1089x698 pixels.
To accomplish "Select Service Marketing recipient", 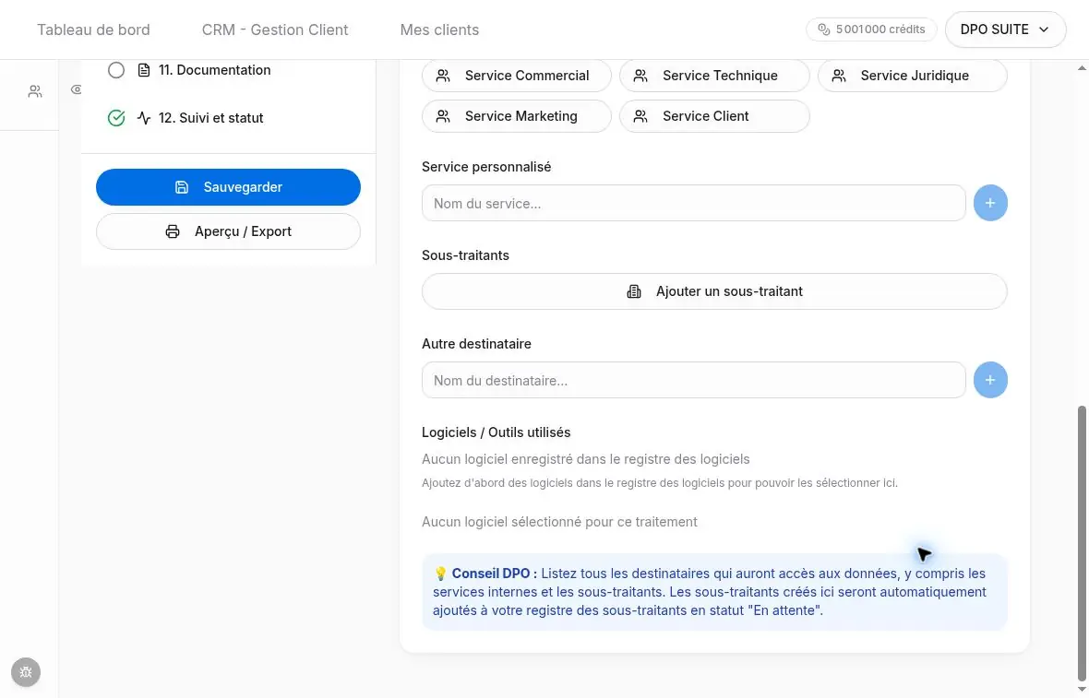I will pos(517,116).
